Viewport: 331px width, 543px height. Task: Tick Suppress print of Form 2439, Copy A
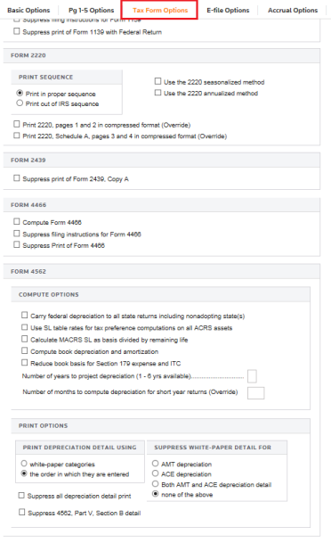pyautogui.click(x=17, y=178)
